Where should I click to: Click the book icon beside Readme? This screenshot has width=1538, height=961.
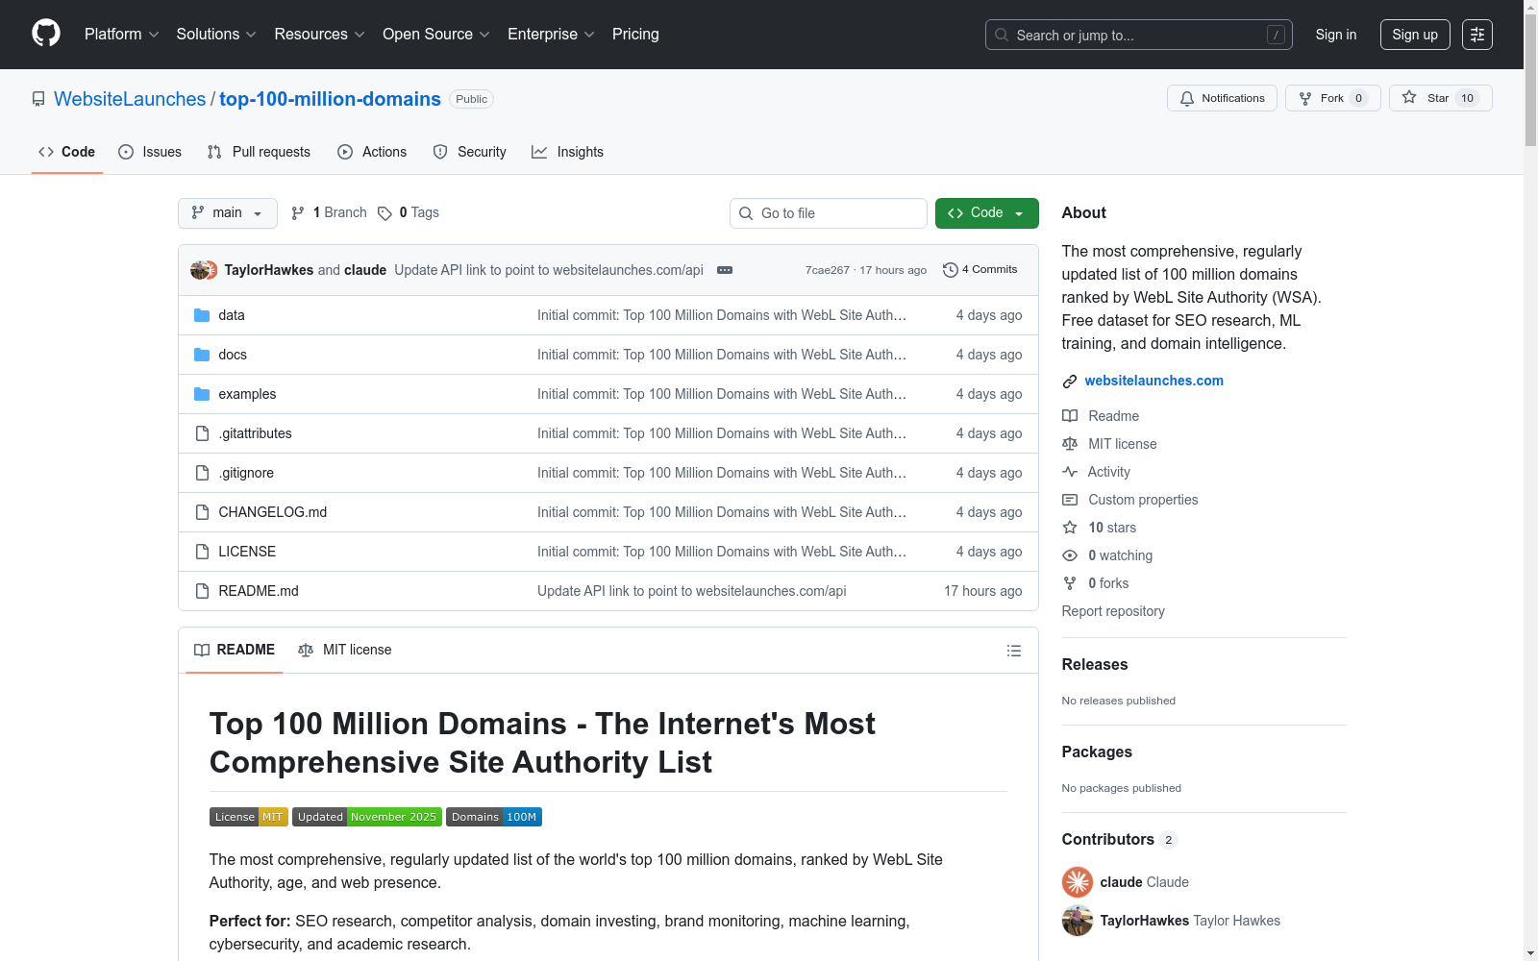(1070, 416)
